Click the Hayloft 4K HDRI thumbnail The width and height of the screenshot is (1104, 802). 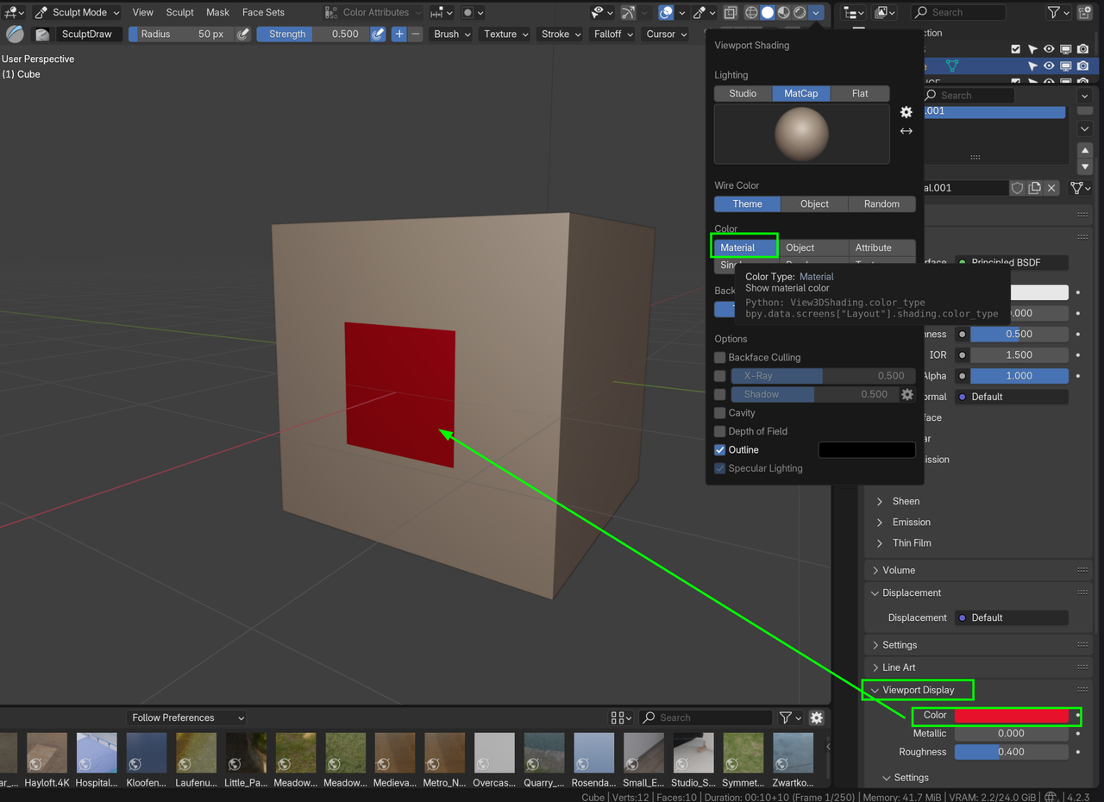pos(47,753)
